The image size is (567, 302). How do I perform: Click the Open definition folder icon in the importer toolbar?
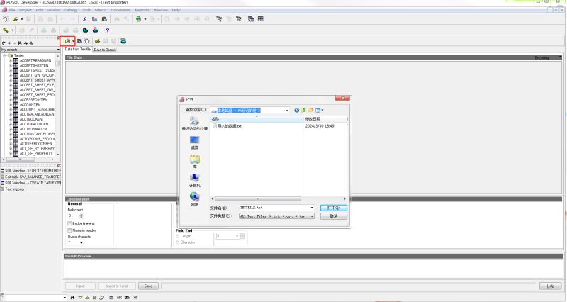(97, 41)
